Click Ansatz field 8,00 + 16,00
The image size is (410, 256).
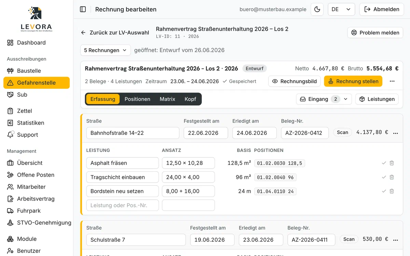[x=188, y=191]
